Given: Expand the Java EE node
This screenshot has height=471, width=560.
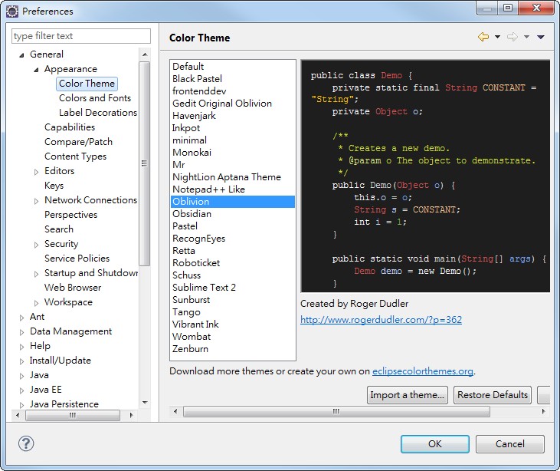Looking at the screenshot, I should coord(21,390).
